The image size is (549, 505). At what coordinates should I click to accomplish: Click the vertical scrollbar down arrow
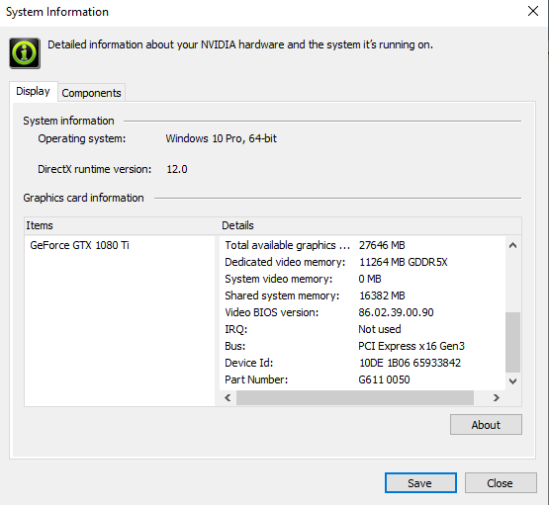(x=513, y=380)
